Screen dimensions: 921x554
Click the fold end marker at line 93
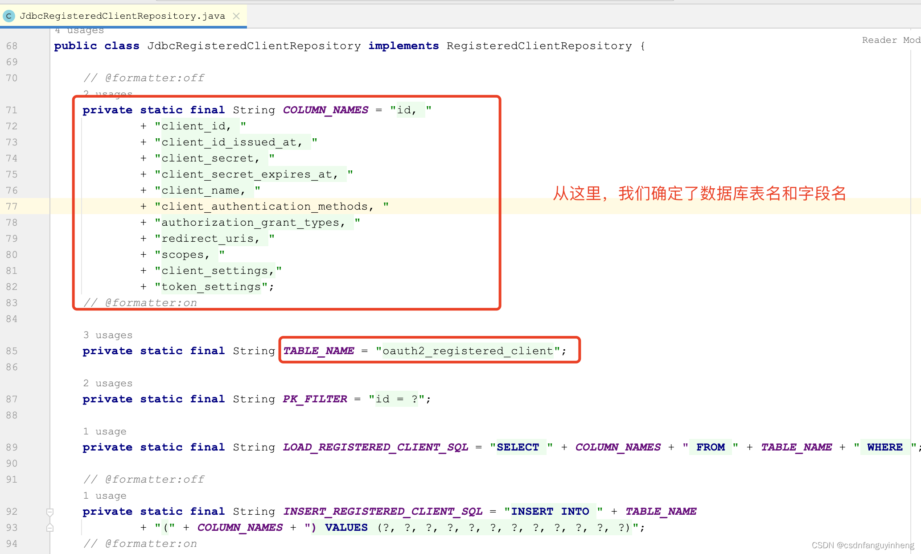[x=50, y=528]
